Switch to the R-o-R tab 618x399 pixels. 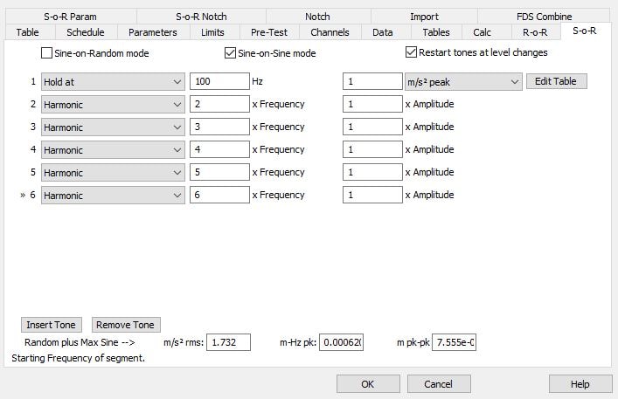pyautogui.click(x=535, y=32)
